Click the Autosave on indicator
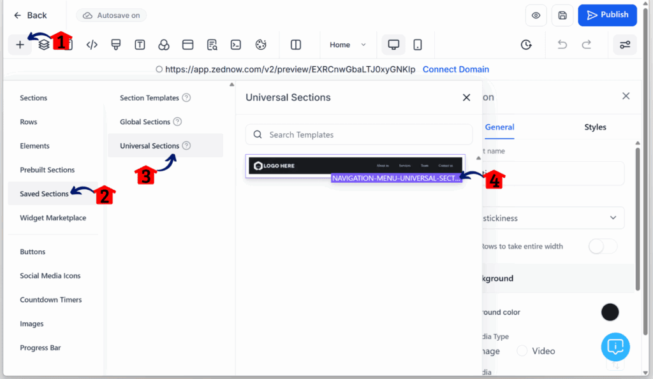Screen dimensions: 653x379 click(111, 15)
